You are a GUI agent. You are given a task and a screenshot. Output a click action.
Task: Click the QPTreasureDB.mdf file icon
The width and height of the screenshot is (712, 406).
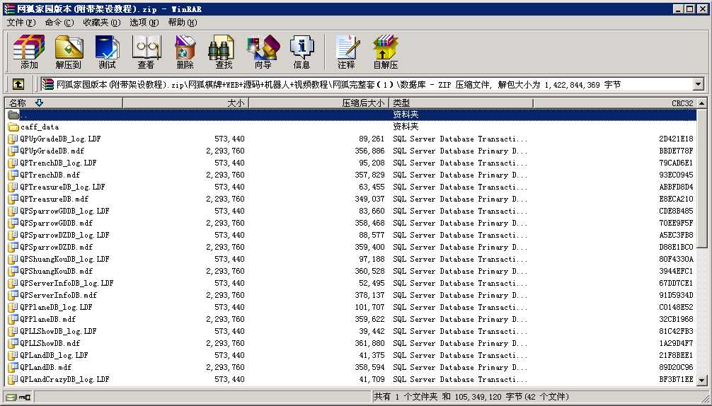pyautogui.click(x=13, y=199)
